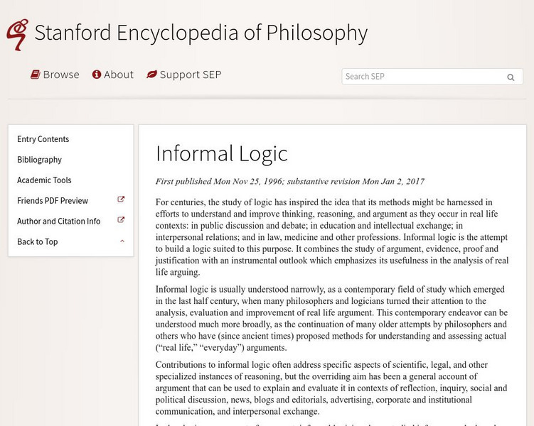Open the Friends PDF Preview link
The image size is (534, 426).
click(53, 201)
